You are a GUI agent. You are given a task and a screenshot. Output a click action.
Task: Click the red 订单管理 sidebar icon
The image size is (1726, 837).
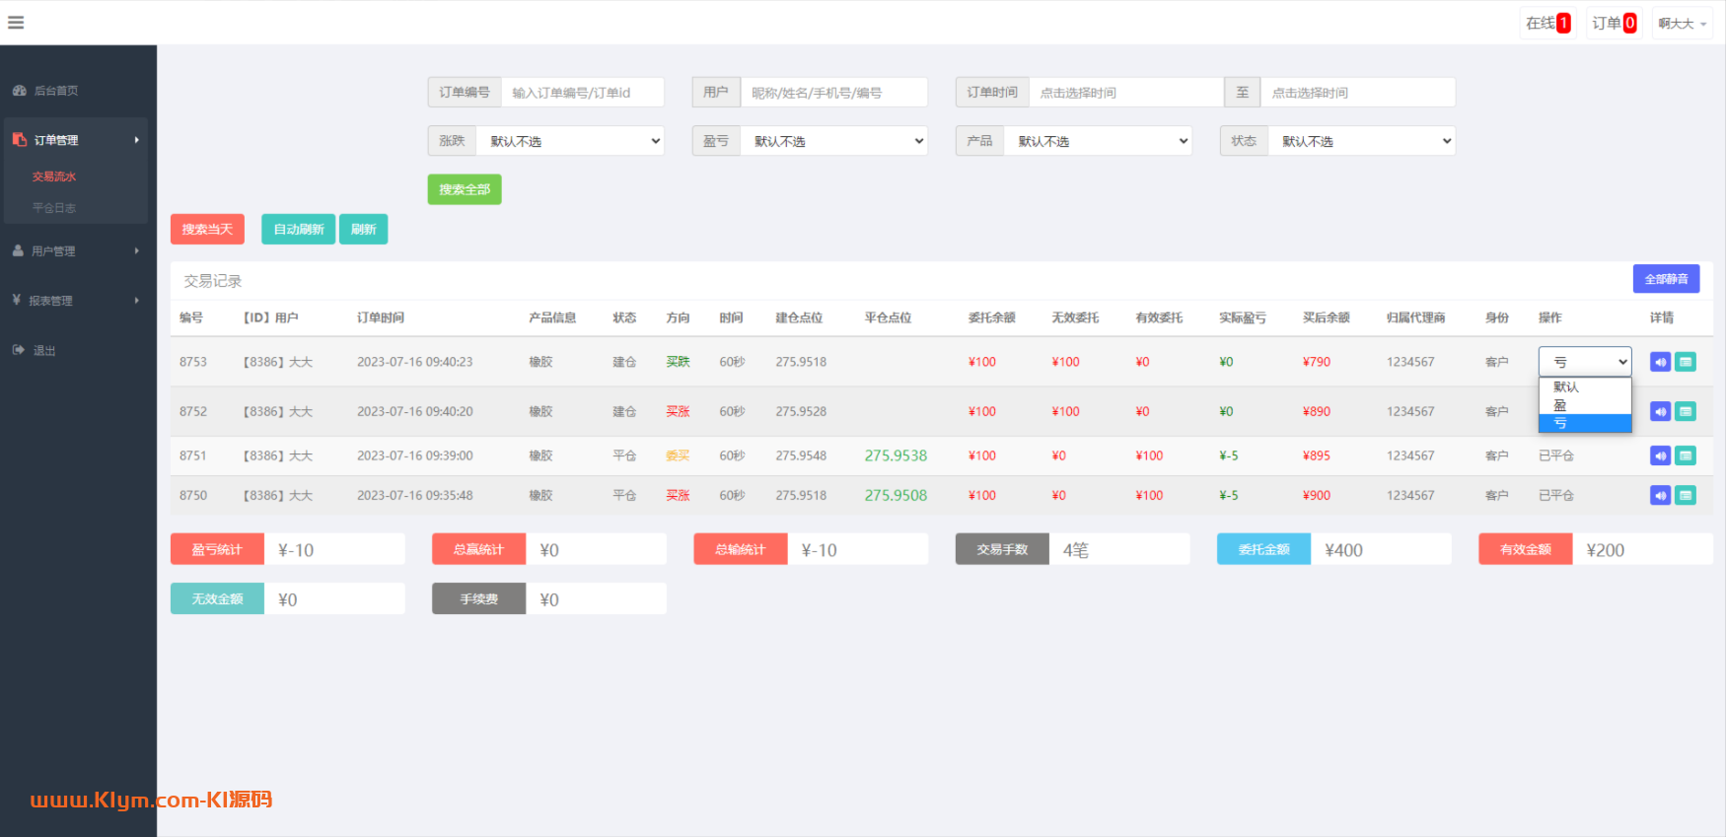point(19,140)
